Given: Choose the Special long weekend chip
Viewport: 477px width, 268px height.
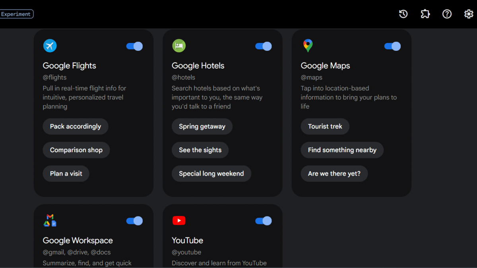Looking at the screenshot, I should [211, 174].
